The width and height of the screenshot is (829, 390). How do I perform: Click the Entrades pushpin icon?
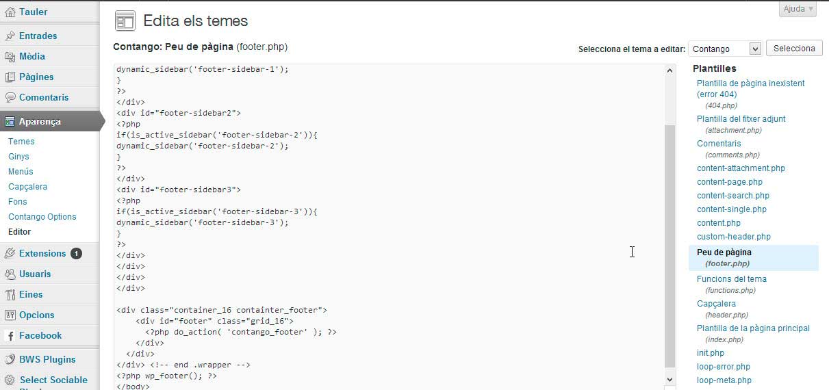10,36
